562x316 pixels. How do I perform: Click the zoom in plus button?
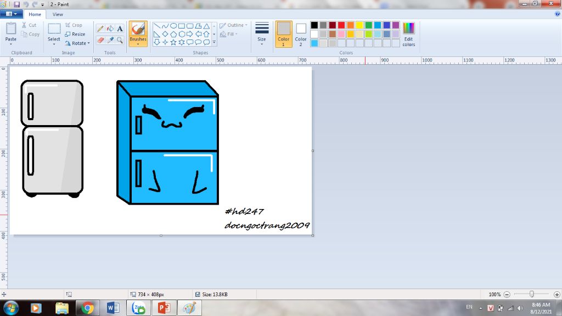pyautogui.click(x=557, y=295)
